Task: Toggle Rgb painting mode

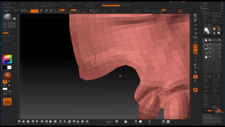Action: click(62, 10)
